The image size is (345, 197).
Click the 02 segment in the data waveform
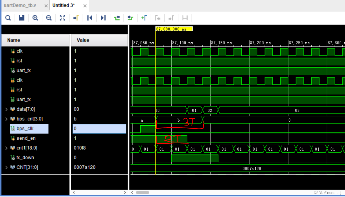coord(210,111)
